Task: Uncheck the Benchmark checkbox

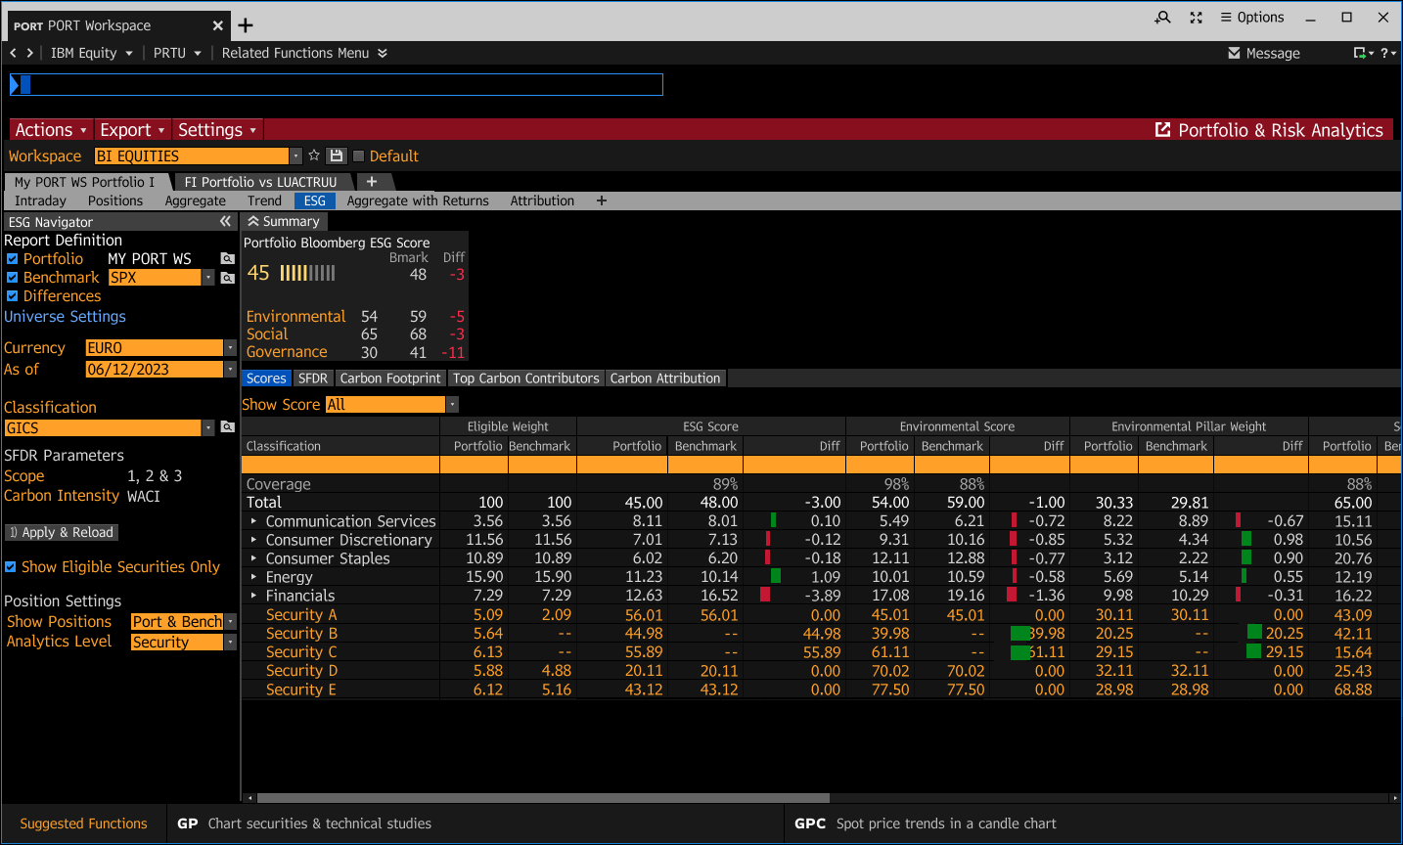Action: tap(12, 278)
